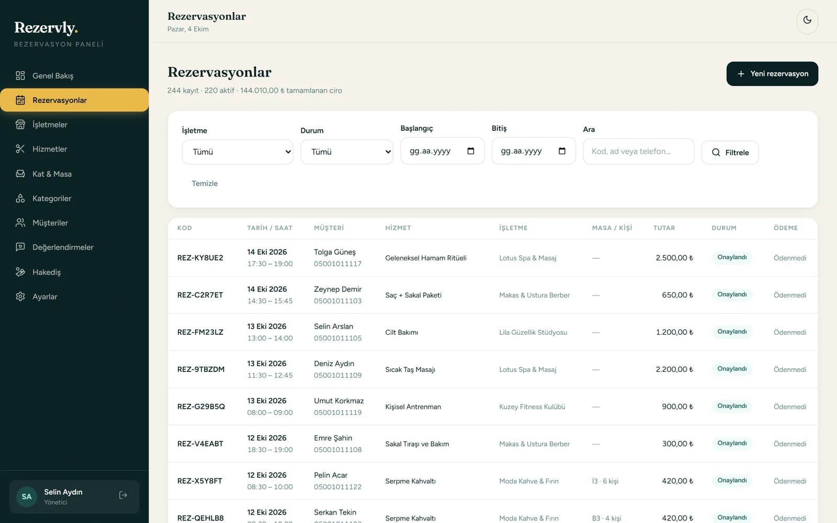
Task: Open the İşletme dropdown
Action: (237, 152)
